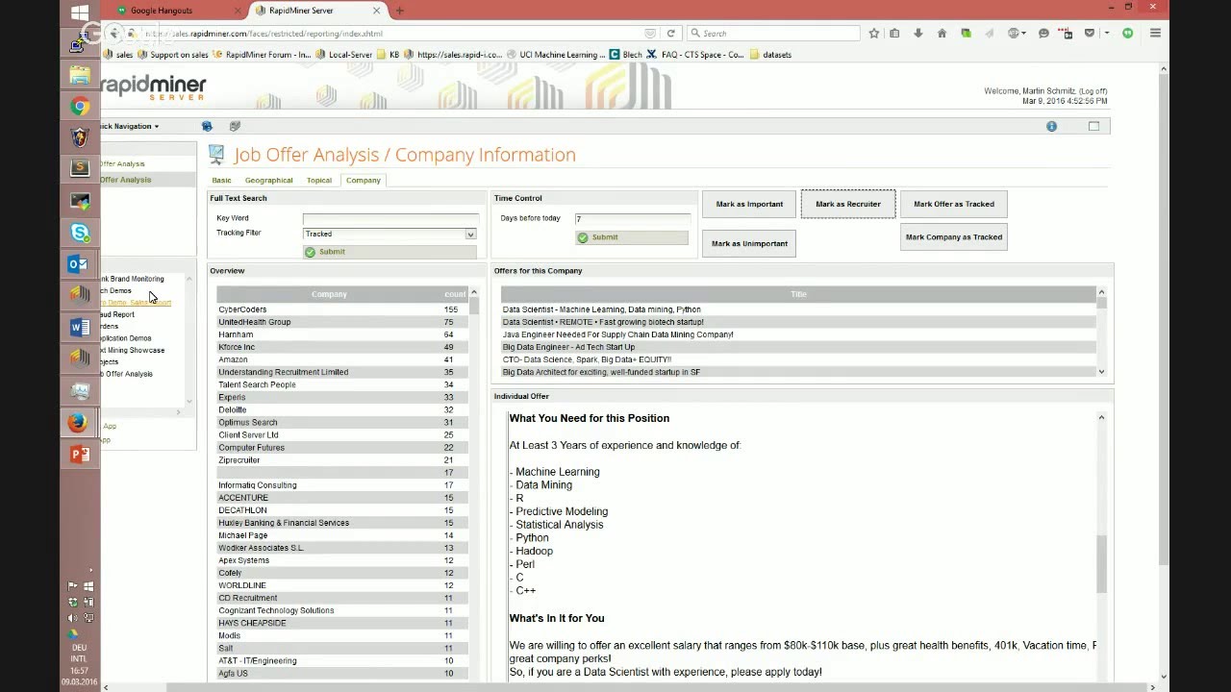The width and height of the screenshot is (1231, 692).
Task: Click Mark Company as Tracked button
Action: click(954, 236)
